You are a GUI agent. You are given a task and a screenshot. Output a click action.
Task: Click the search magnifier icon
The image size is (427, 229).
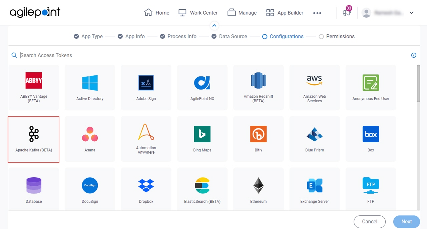[x=14, y=55]
